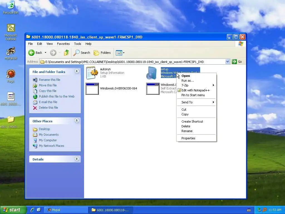Go to Desktop in Other Places

tap(44, 129)
